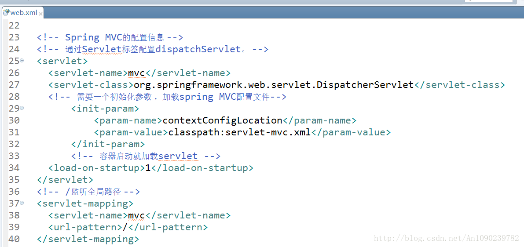Click line number 34 in gutter
This screenshot has width=524, height=247.
[x=14, y=167]
